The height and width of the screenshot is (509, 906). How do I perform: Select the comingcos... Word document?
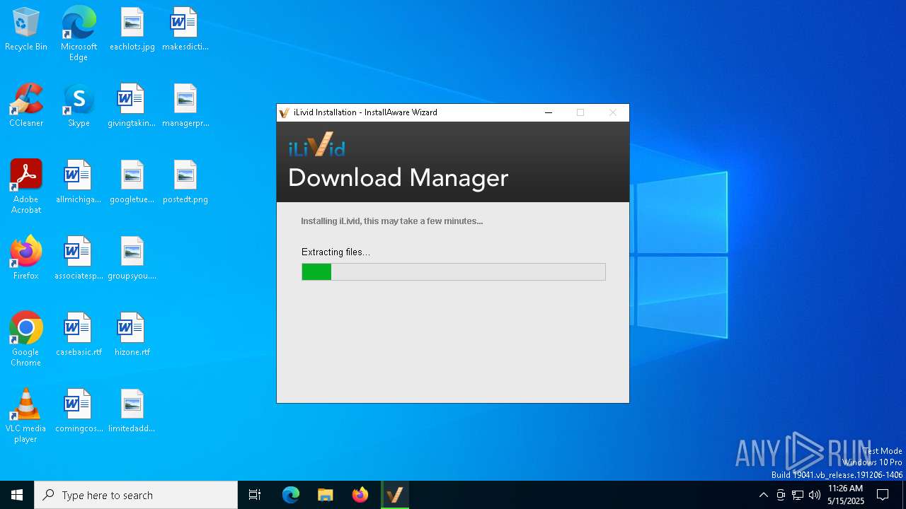click(79, 411)
